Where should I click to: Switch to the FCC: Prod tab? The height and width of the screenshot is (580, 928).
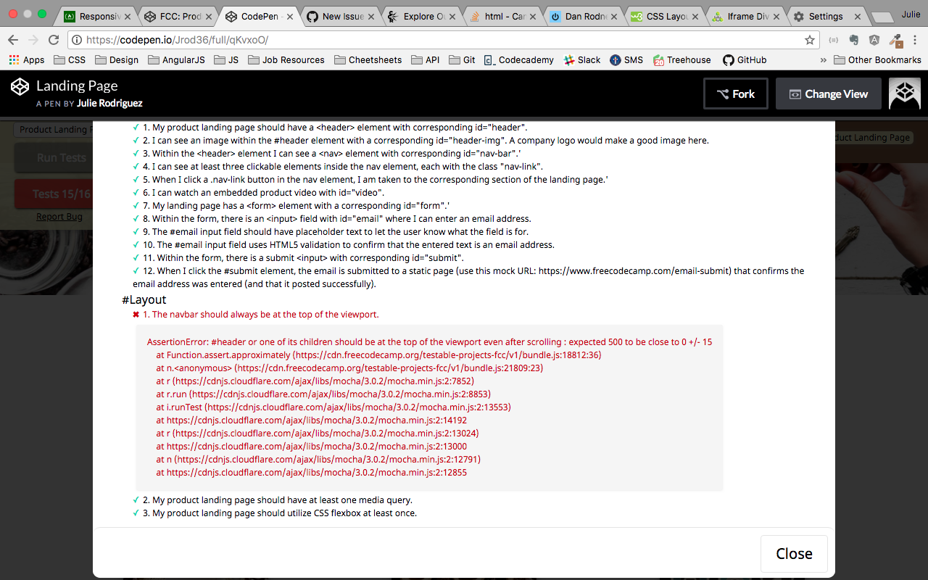coord(178,16)
